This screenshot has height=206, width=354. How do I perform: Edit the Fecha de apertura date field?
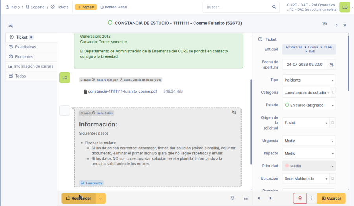pyautogui.click(x=304, y=65)
